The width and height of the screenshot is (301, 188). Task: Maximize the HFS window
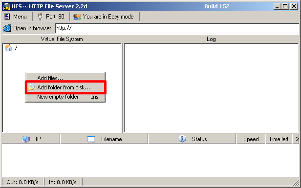point(285,6)
